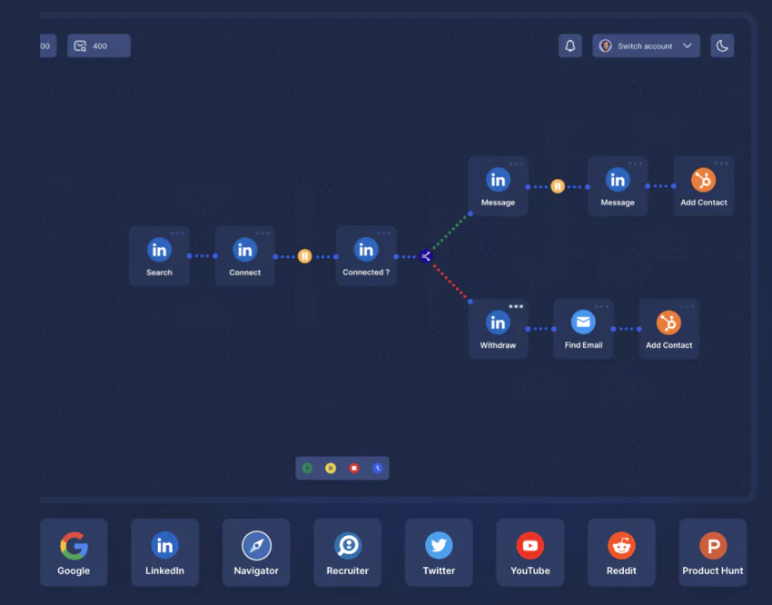Select the Find Email node
This screenshot has height=605, width=772.
[583, 328]
